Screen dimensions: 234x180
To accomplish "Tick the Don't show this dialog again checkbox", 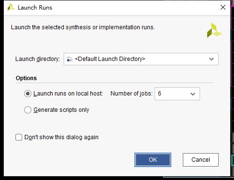I will pos(19,137).
